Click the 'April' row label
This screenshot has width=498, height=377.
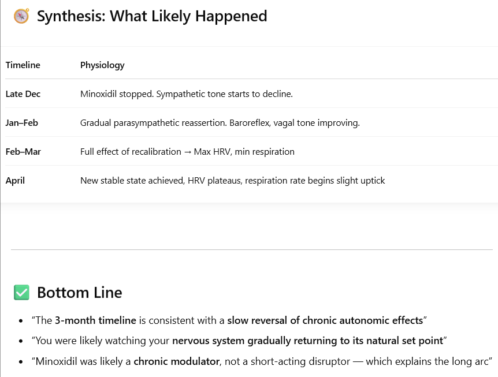[x=15, y=181]
